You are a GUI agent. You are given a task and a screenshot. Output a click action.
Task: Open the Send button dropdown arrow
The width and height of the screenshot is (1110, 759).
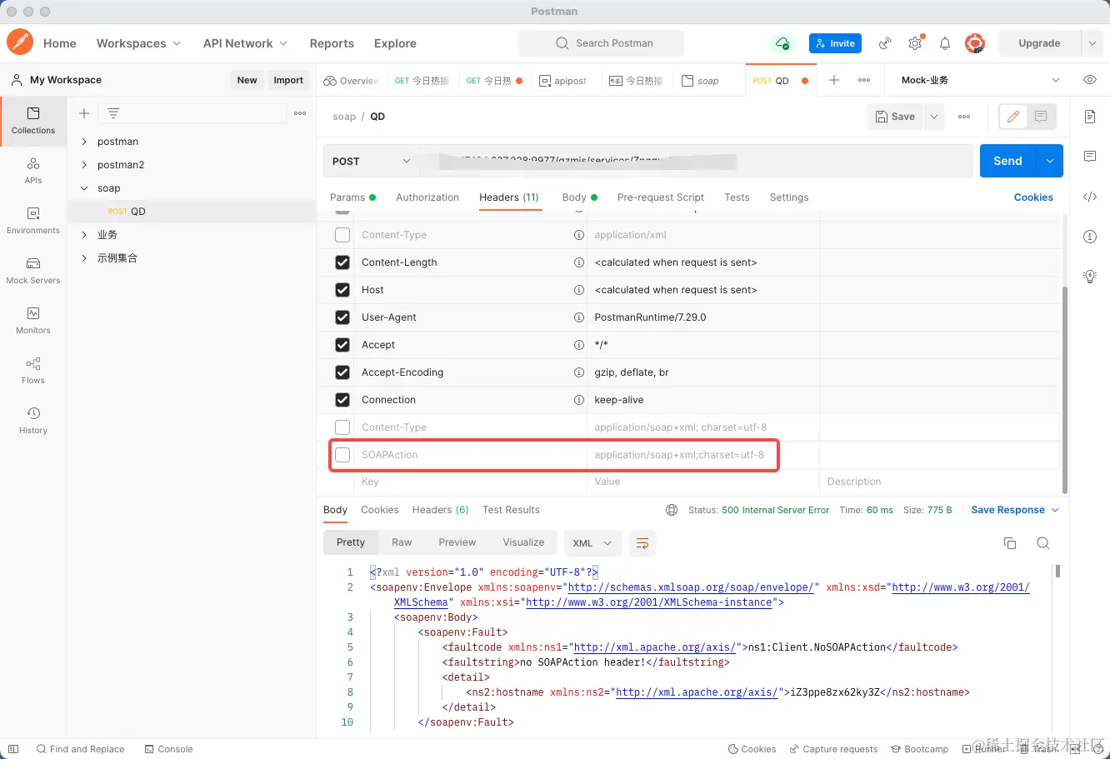1049,161
